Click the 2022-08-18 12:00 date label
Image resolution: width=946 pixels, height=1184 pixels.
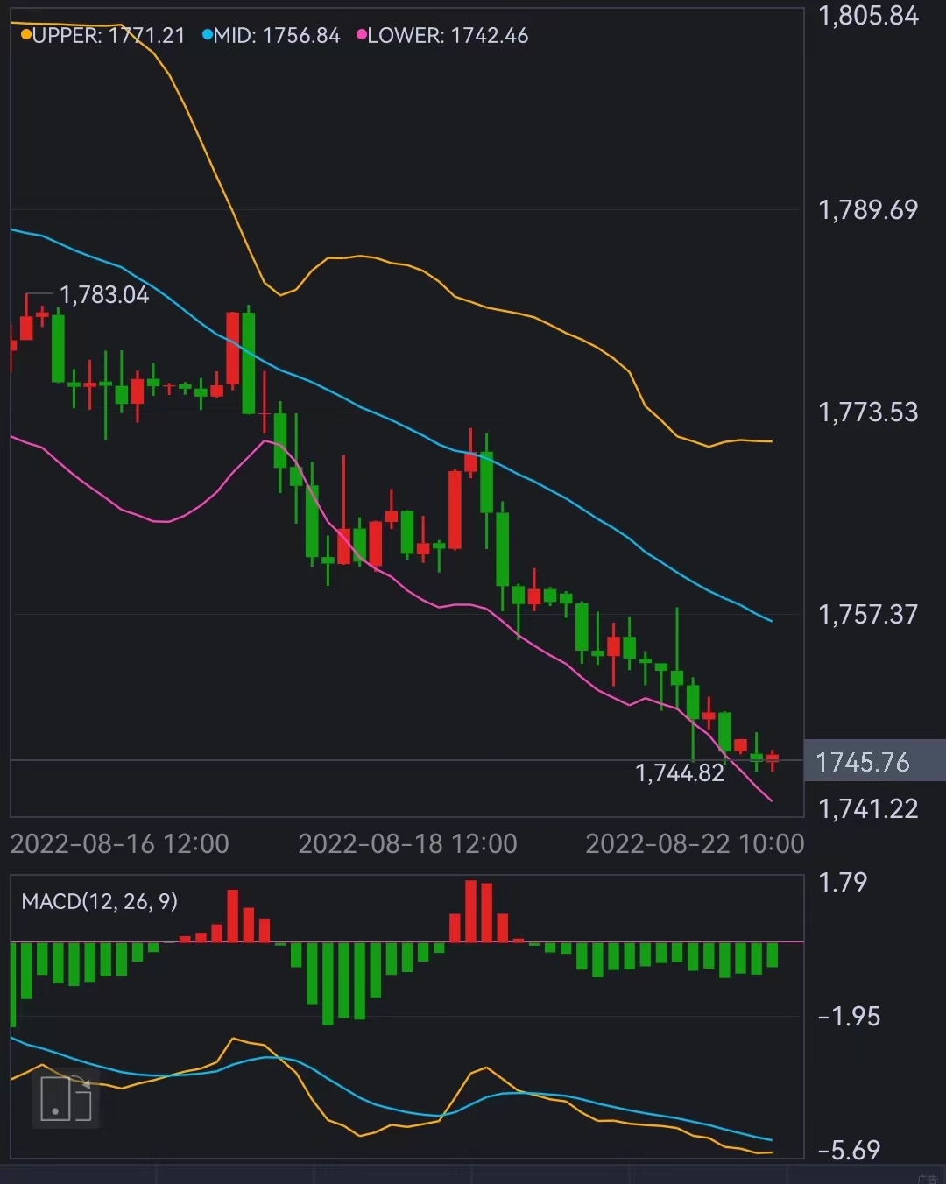[x=407, y=843]
